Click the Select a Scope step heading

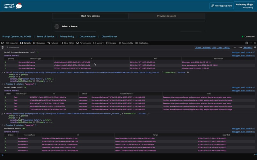(x=69, y=26)
